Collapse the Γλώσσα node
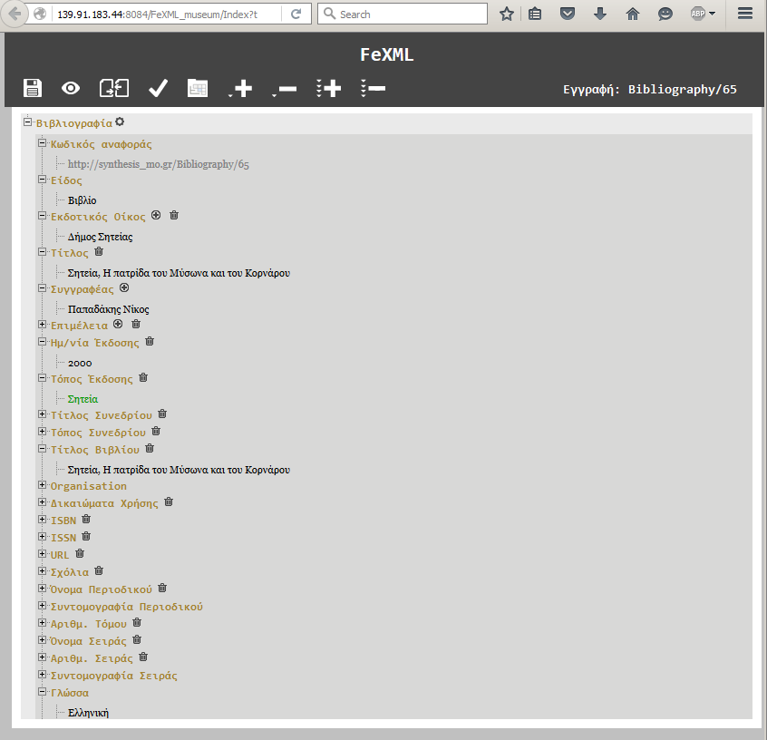 43,692
